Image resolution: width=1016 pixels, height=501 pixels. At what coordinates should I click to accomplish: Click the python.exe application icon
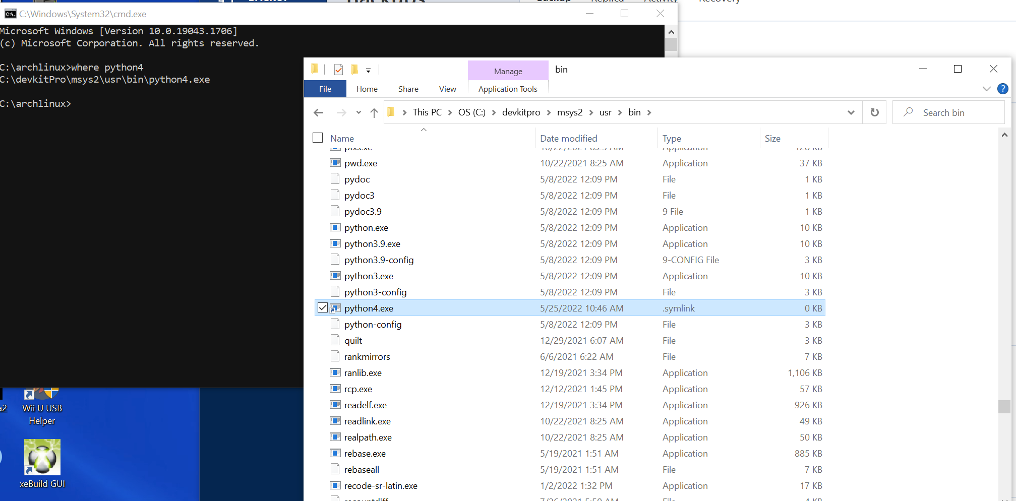pyautogui.click(x=335, y=227)
